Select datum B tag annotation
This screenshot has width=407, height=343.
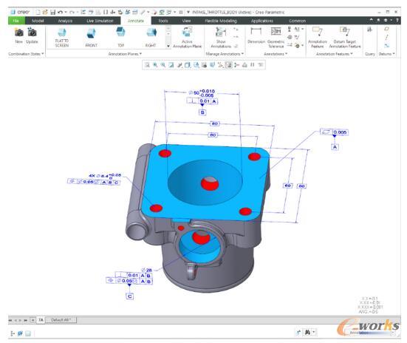click(202, 112)
